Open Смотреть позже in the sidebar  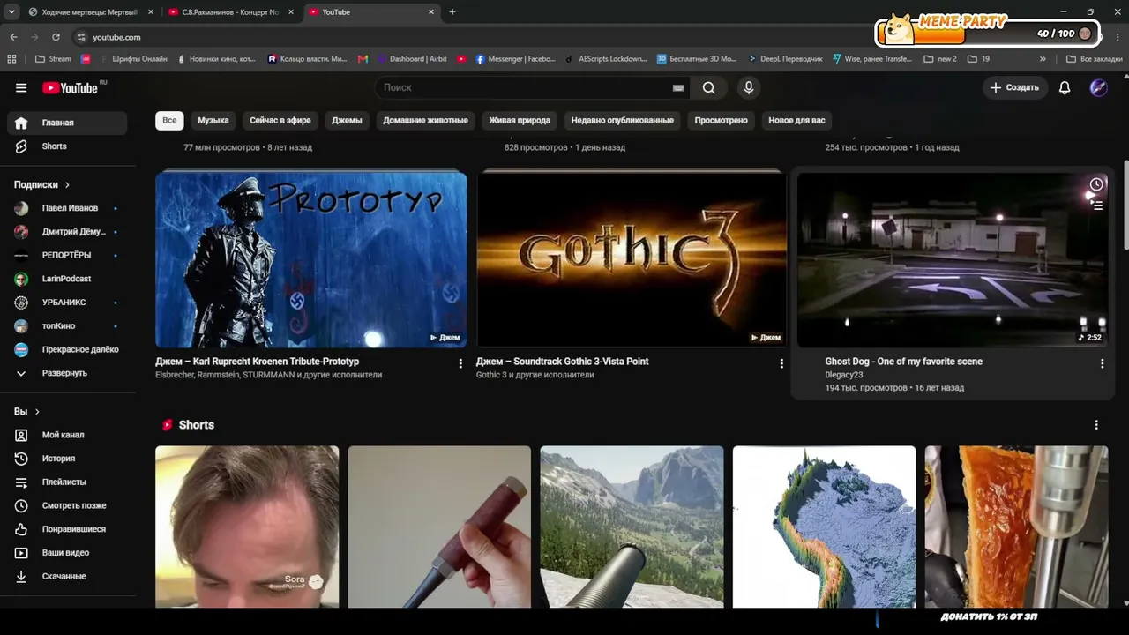tap(67, 505)
